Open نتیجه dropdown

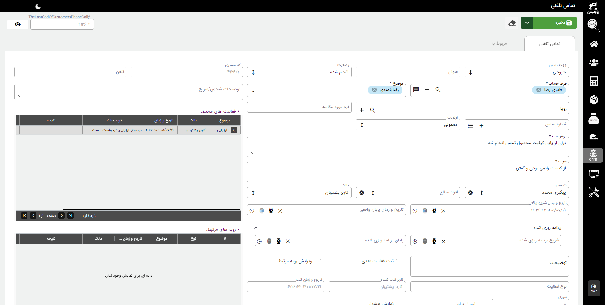click(x=482, y=192)
